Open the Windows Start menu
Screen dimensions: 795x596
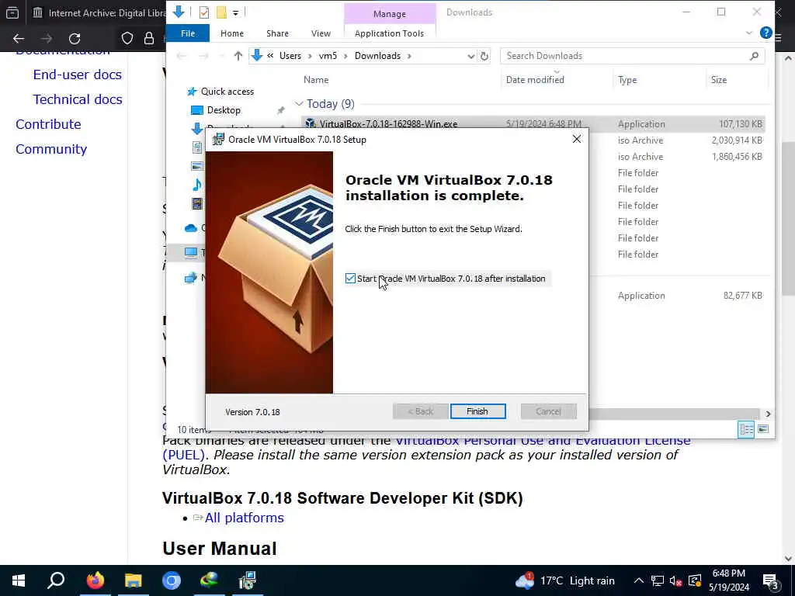coord(19,580)
